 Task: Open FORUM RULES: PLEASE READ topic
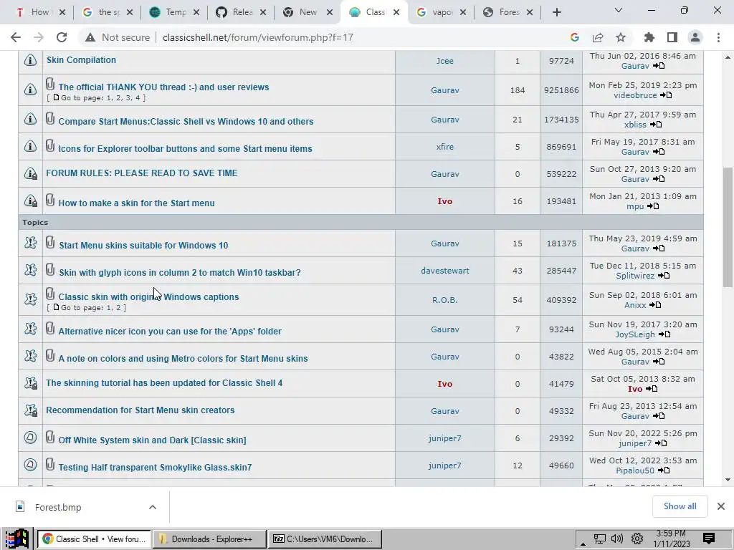(142, 173)
